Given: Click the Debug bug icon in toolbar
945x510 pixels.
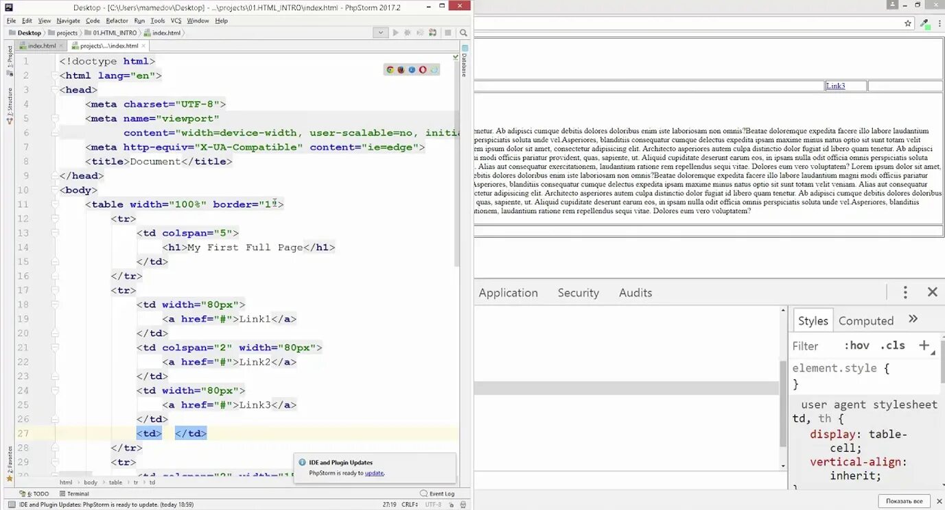Looking at the screenshot, I should (407, 32).
